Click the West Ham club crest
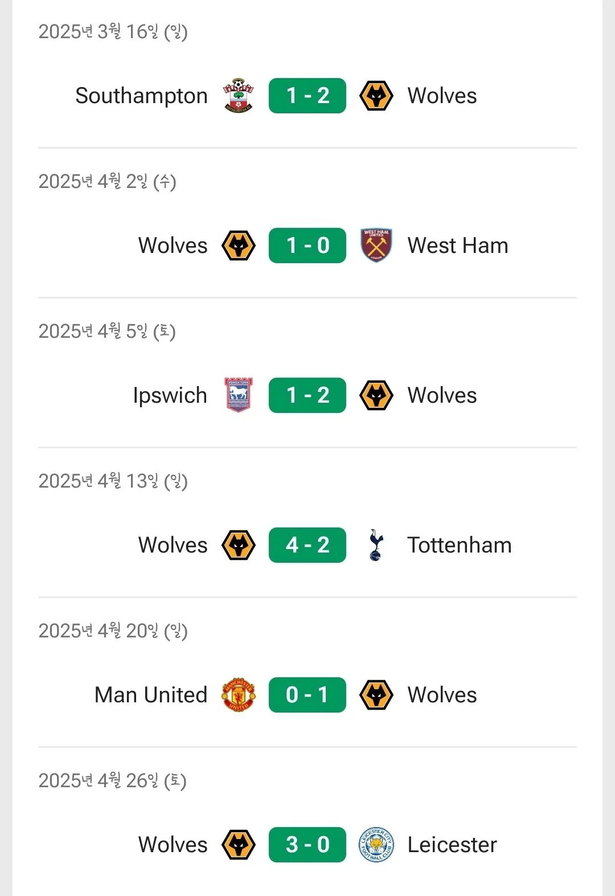Viewport: 615px width, 896px height. pos(376,246)
